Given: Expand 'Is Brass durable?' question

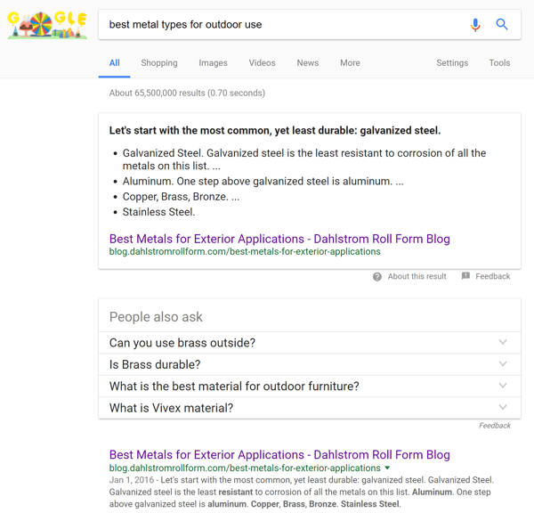Looking at the screenshot, I should pos(503,364).
